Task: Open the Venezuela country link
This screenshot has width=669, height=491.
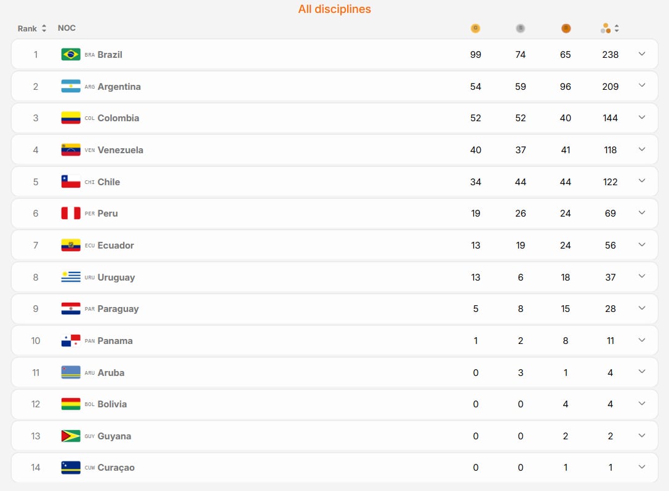Action: pos(120,150)
